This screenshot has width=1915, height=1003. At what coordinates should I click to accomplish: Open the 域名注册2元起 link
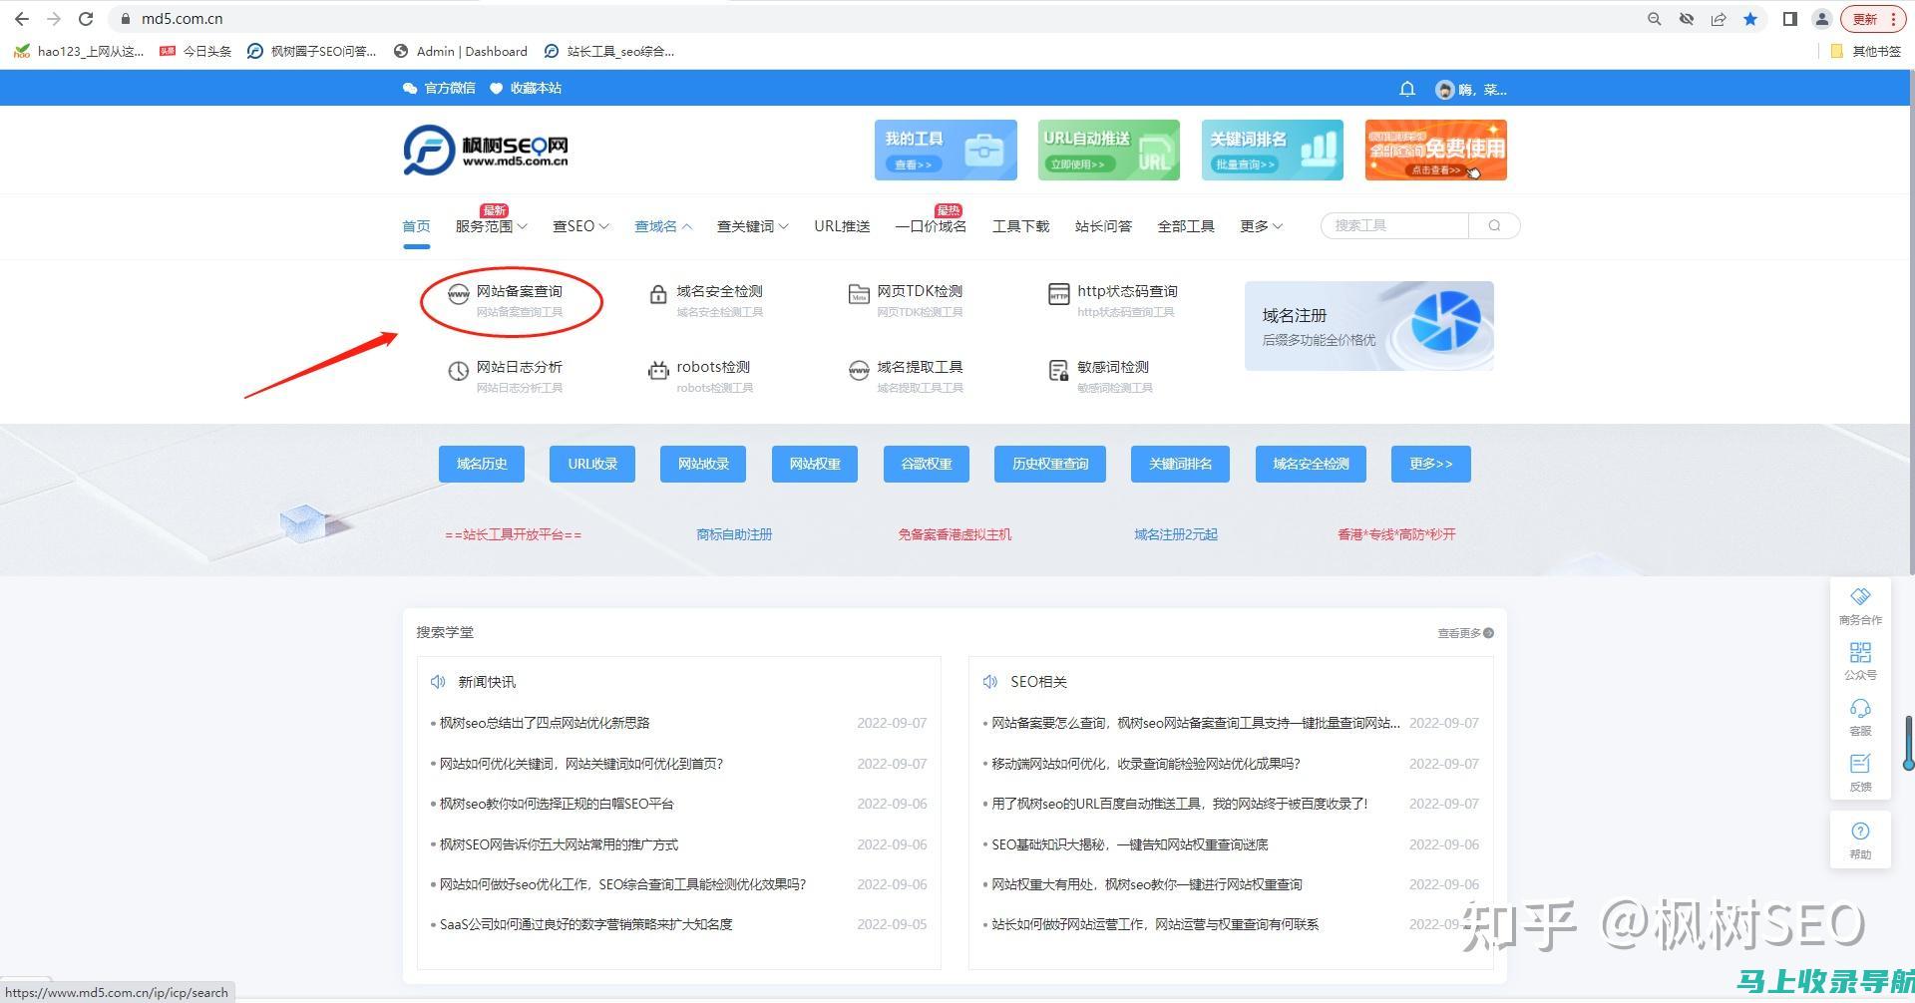click(1176, 534)
